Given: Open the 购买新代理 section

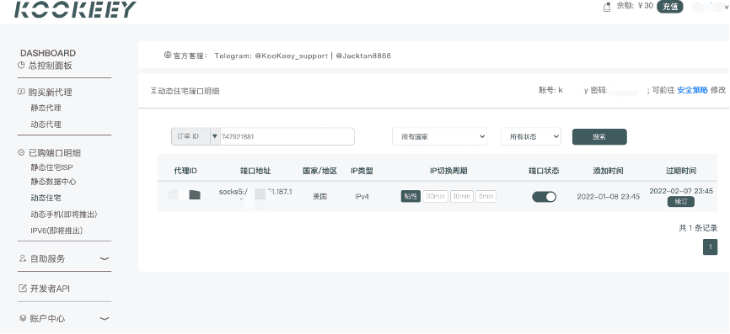Looking at the screenshot, I should 51,92.
